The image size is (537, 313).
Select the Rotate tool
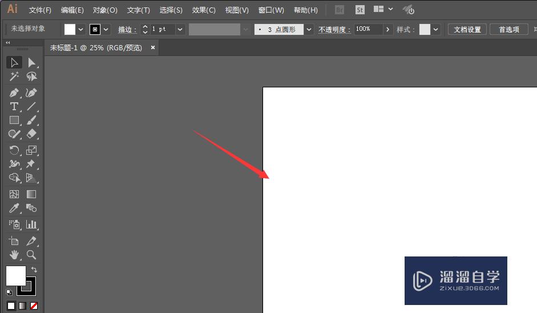14,150
